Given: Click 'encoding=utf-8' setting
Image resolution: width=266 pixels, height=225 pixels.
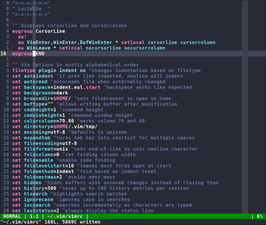Looking at the screenshot, I should (45, 132).
